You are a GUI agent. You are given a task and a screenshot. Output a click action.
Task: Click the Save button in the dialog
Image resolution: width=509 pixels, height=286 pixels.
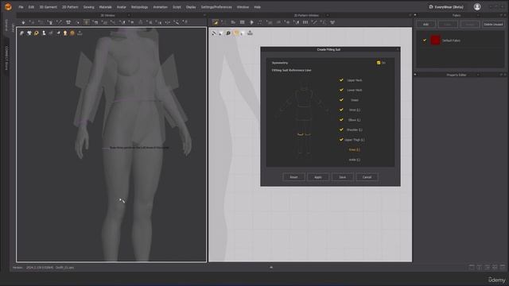click(x=342, y=177)
